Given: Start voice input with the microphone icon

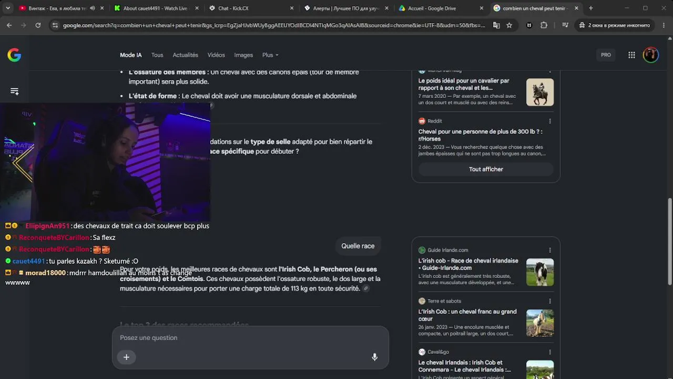Looking at the screenshot, I should click(x=374, y=357).
